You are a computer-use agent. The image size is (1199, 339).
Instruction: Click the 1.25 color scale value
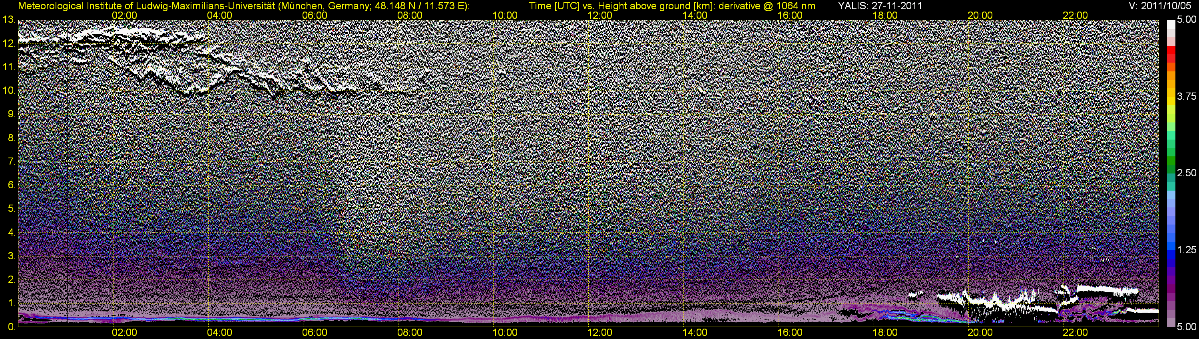[x=1187, y=250]
